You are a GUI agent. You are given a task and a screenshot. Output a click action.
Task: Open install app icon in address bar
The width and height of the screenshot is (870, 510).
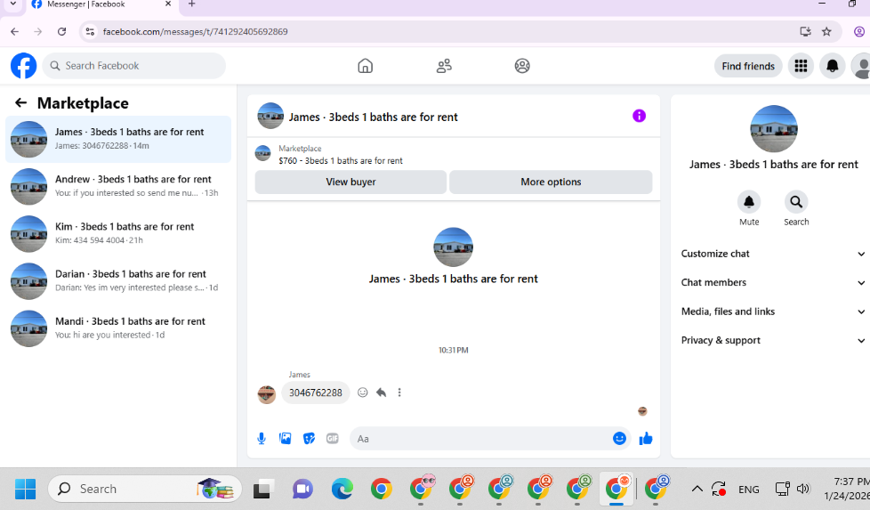[805, 32]
